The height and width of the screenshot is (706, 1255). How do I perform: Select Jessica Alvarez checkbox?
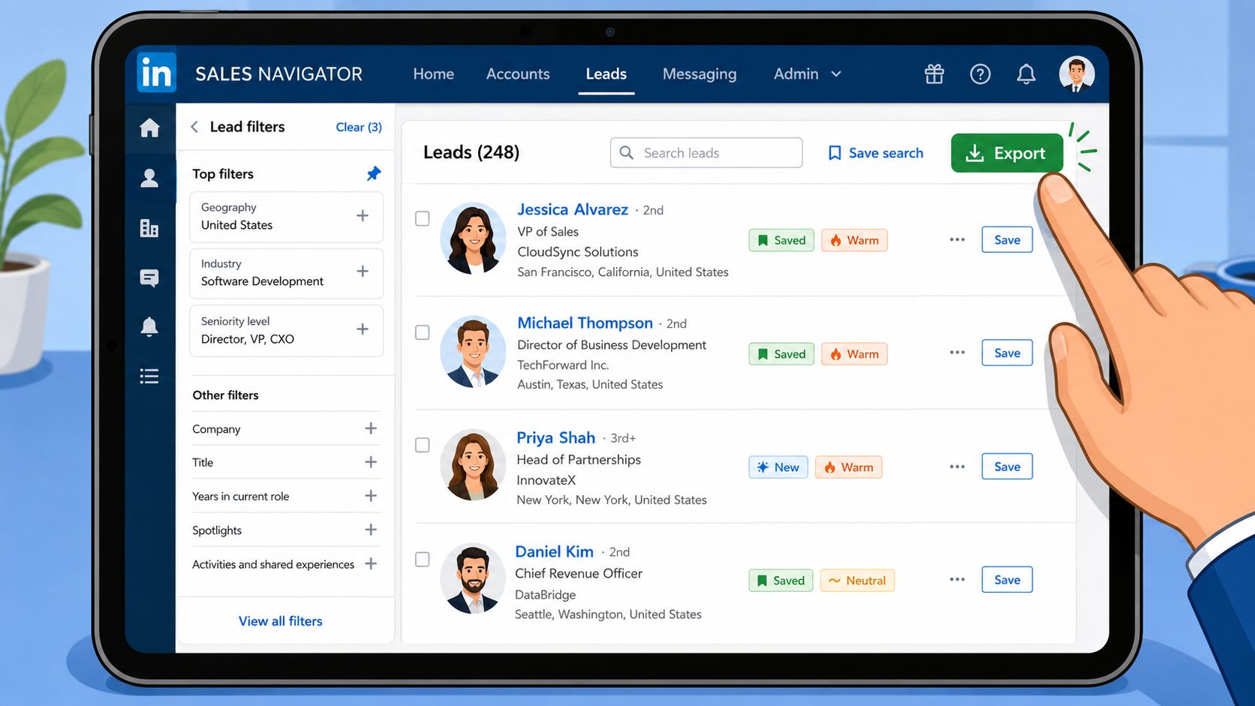(x=423, y=218)
